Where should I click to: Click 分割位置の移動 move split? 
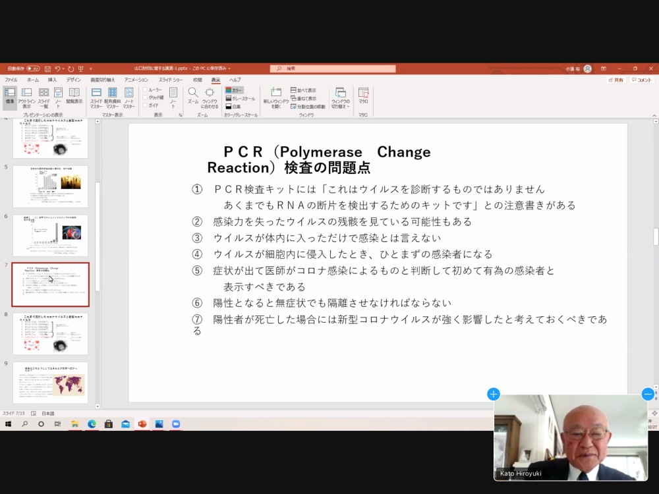click(308, 106)
